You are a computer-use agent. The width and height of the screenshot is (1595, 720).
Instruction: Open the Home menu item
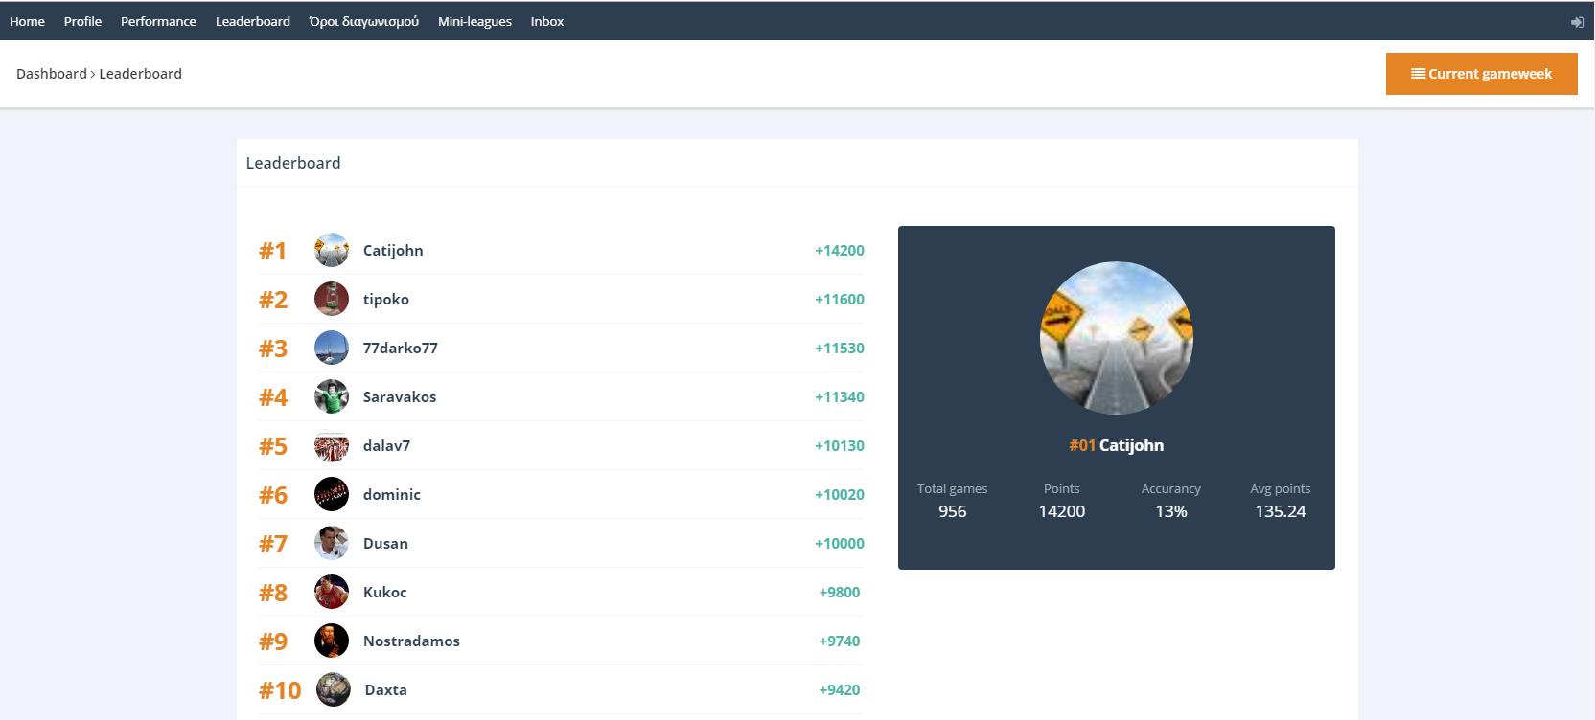point(27,21)
